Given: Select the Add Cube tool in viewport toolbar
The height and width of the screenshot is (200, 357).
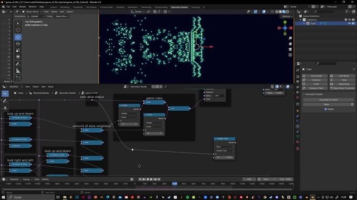Looking at the screenshot, I should [x=18, y=78].
